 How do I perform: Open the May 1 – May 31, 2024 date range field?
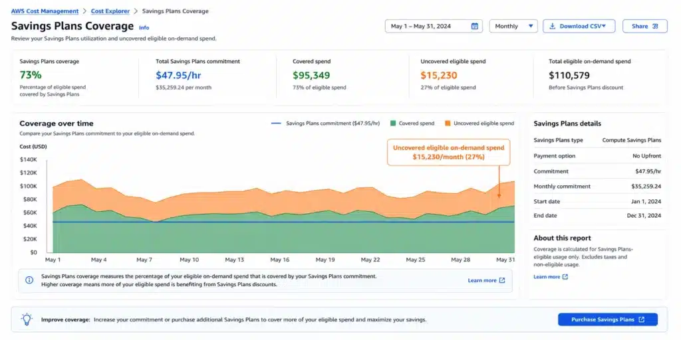(434, 26)
